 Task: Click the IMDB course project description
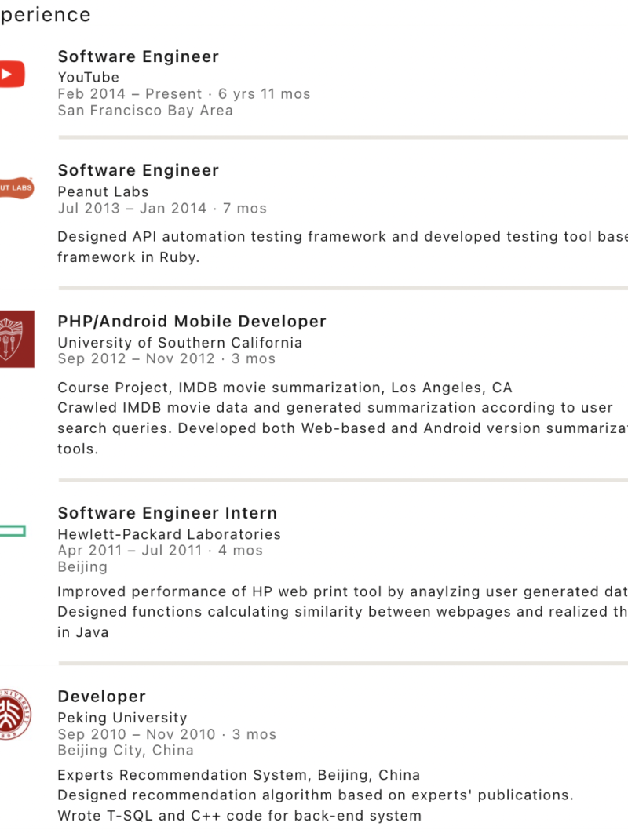[x=284, y=388]
